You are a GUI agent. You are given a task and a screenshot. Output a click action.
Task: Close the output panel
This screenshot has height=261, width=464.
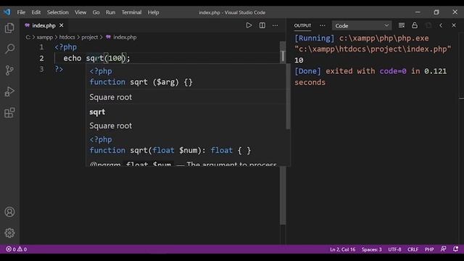454,25
